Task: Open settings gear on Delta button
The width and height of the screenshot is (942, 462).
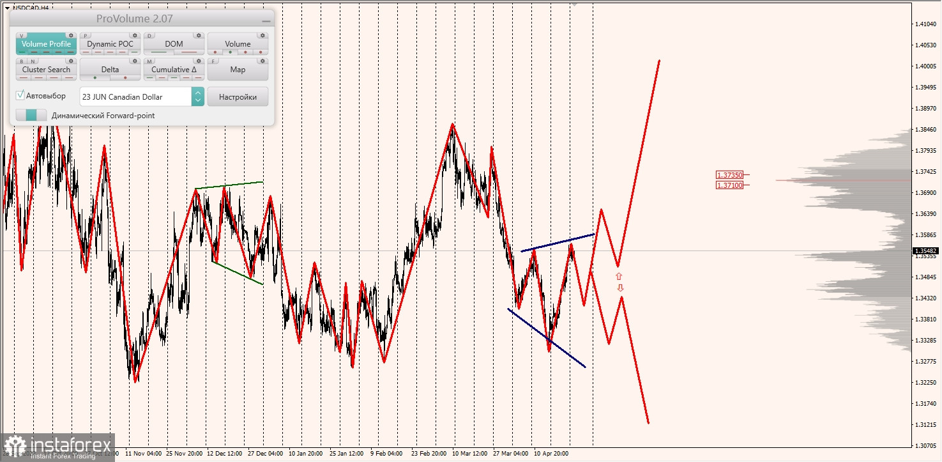Action: [x=135, y=61]
